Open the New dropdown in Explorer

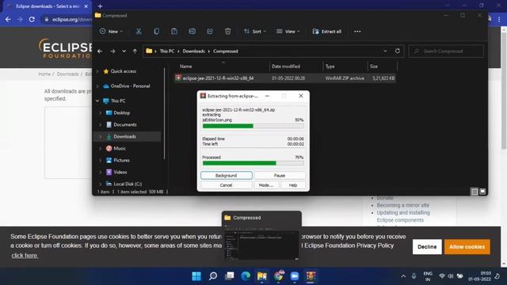click(111, 32)
